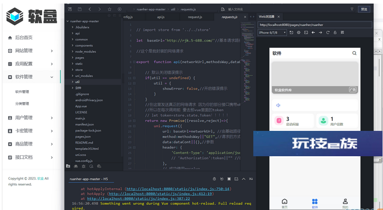Close the Web浏览器 tab

coord(279,17)
